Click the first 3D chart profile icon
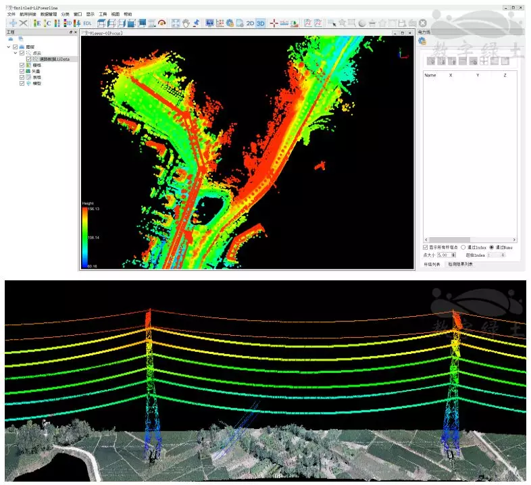Image resolution: width=531 pixels, height=485 pixels. (308, 23)
